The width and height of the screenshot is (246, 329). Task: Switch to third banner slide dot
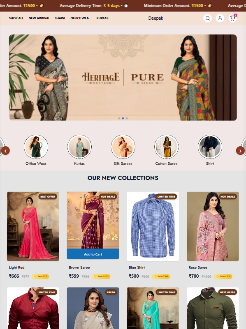[x=127, y=118]
